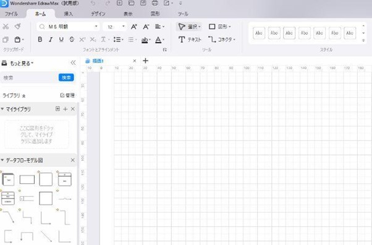
Task: Close the データフローモデル図 library
Action: (x=72, y=160)
